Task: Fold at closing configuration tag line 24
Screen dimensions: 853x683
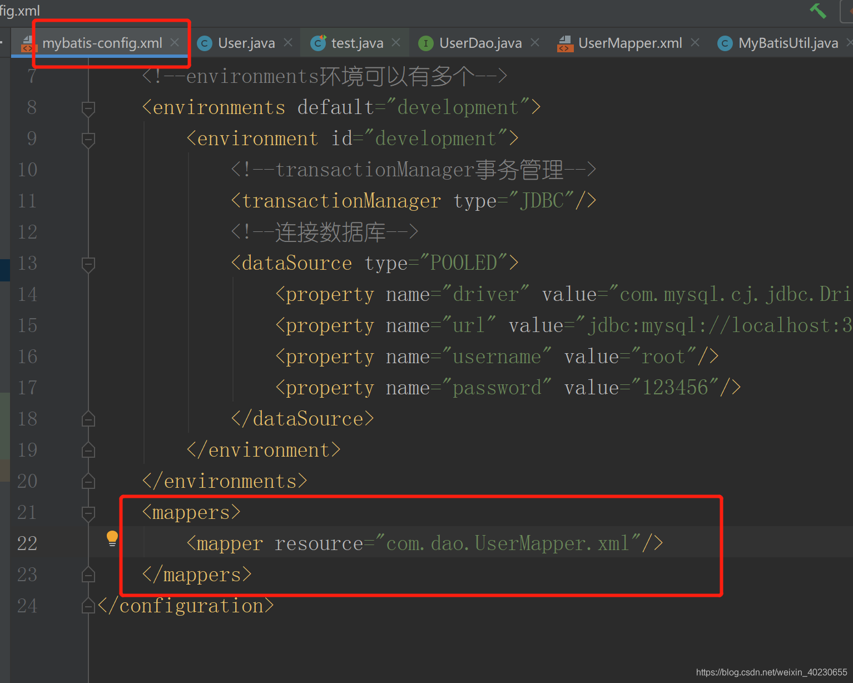Action: (88, 606)
